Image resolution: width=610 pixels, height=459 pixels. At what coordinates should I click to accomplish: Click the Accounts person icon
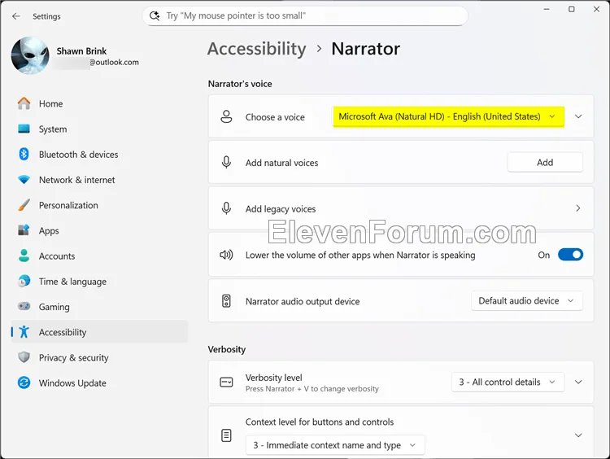24,256
